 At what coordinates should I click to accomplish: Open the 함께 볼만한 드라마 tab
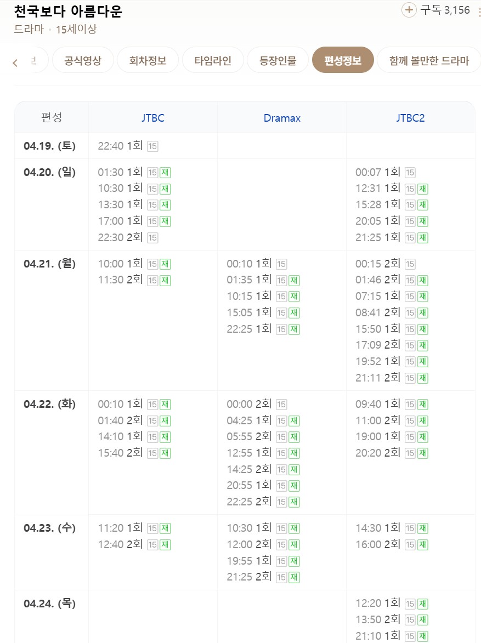coord(429,60)
